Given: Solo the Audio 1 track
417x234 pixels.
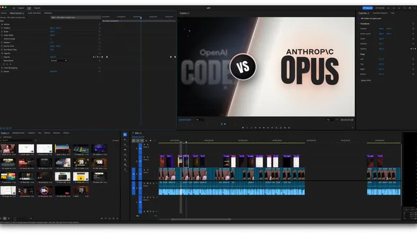Looking at the screenshot, I should point(151,183).
